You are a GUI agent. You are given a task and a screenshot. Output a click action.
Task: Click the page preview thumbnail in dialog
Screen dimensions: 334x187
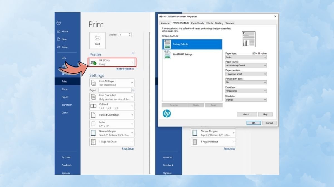[249, 39]
